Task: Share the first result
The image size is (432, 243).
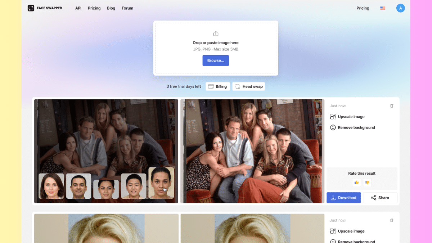Action: tap(380, 198)
